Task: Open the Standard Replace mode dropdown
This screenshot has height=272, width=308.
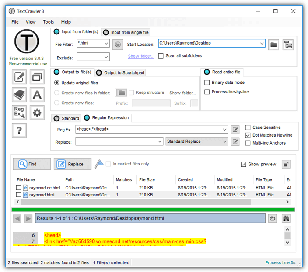Action: point(197,141)
